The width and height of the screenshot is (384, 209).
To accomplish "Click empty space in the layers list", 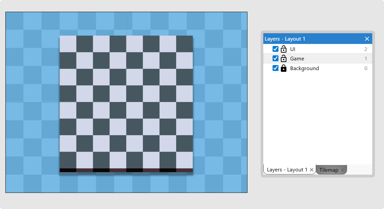I will (x=318, y=117).
